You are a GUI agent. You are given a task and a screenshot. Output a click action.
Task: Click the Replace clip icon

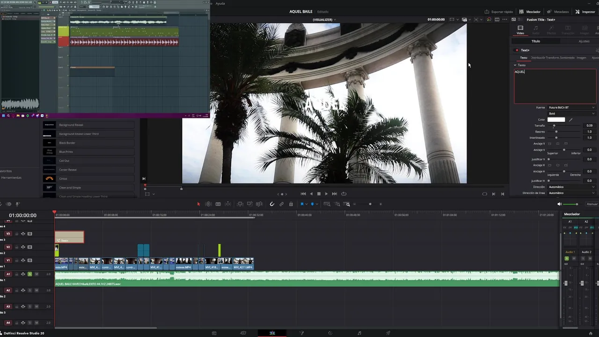(259, 204)
